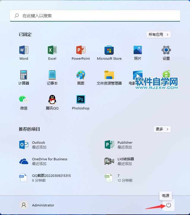Click the 已固定 section heading
The width and height of the screenshot is (190, 215).
point(25,35)
